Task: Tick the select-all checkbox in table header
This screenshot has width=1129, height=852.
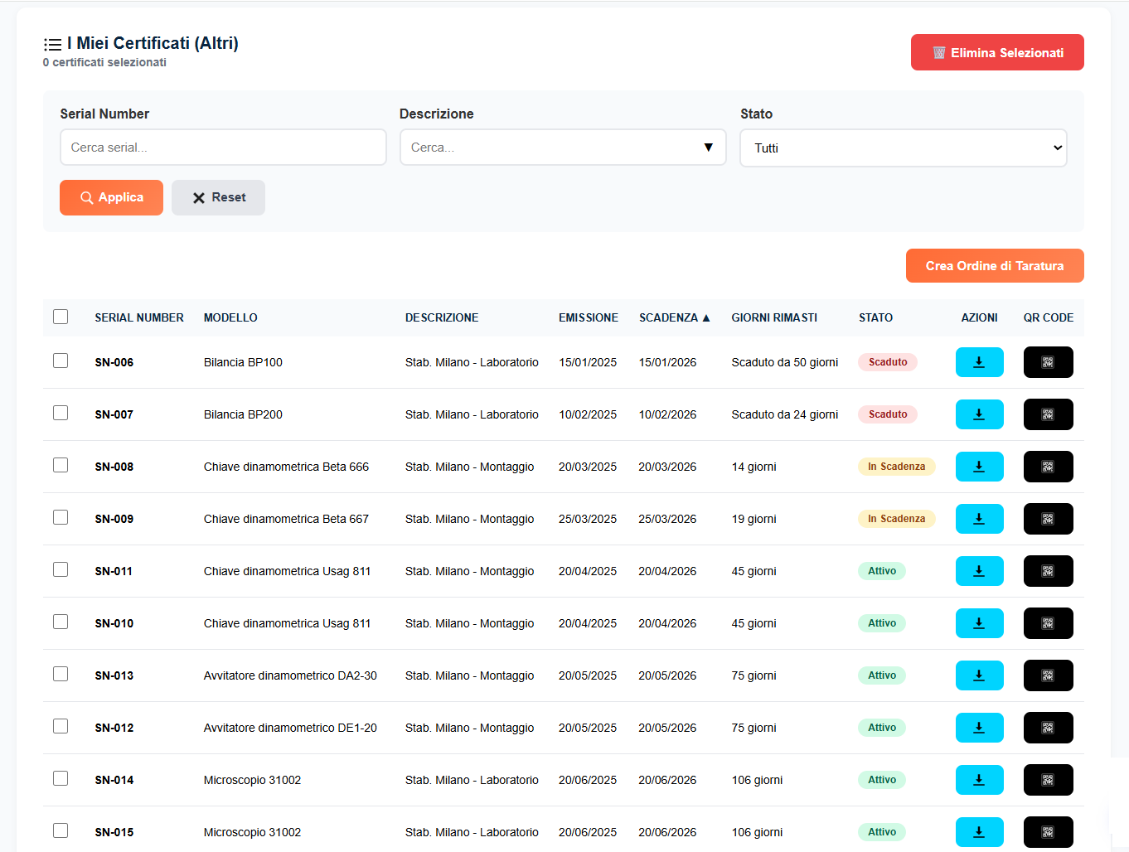Action: [x=61, y=317]
